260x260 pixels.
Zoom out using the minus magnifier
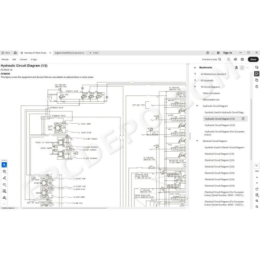pos(257,207)
